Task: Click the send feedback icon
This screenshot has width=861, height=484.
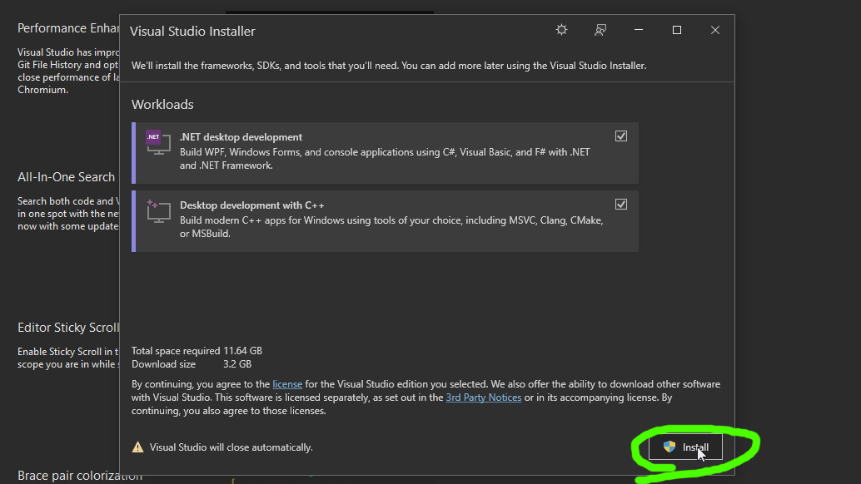Action: point(600,30)
